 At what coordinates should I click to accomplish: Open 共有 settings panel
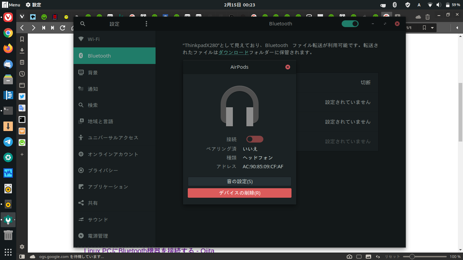115,203
